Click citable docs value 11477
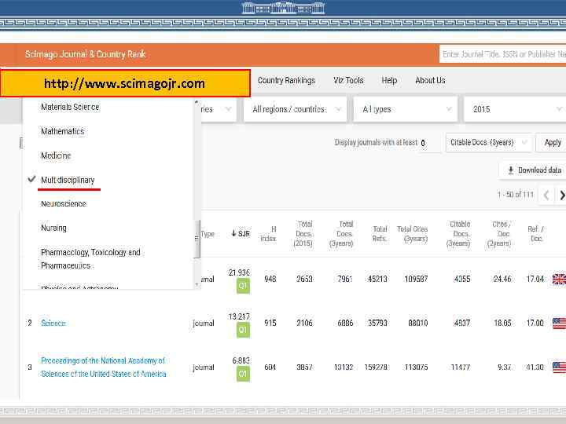Viewport: 566px width, 424px height. click(x=461, y=367)
